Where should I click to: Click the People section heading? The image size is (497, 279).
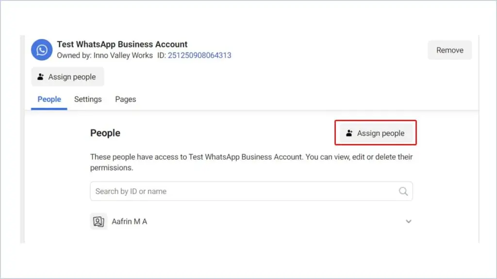click(105, 133)
